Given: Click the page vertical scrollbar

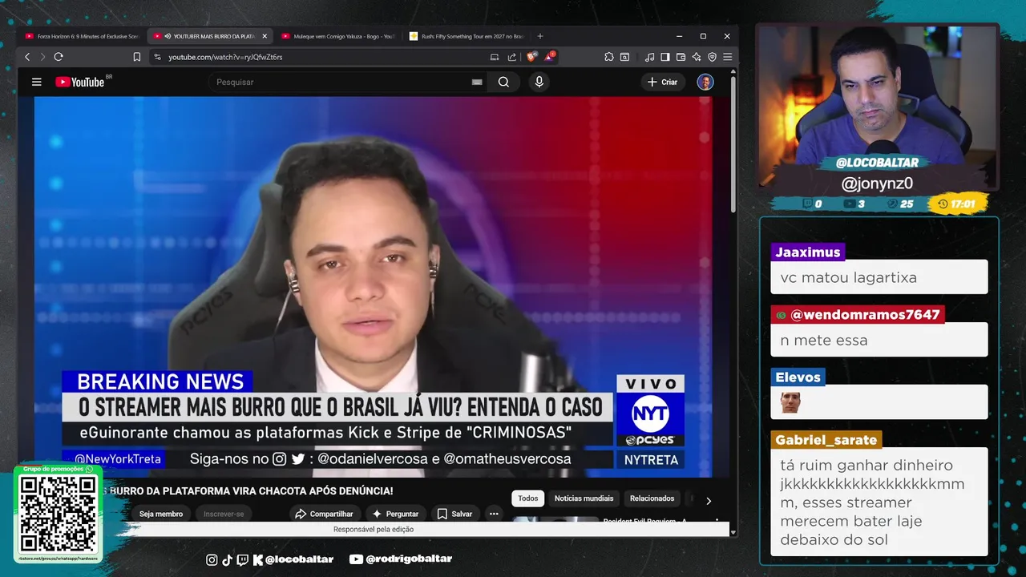Looking at the screenshot, I should coord(733,144).
